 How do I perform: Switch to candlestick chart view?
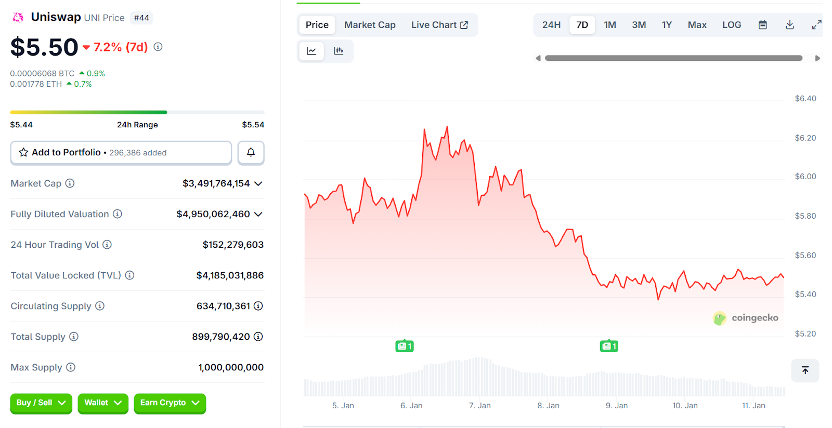[x=339, y=51]
